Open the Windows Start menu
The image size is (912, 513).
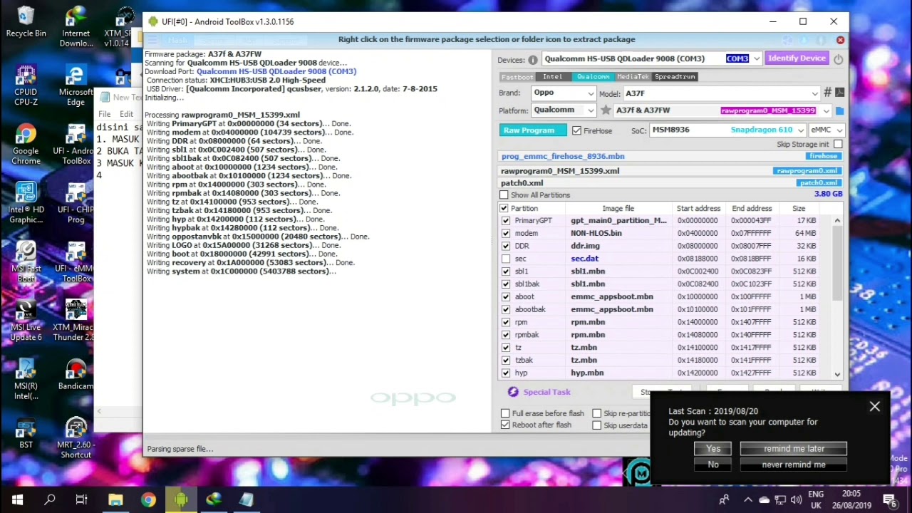click(17, 499)
